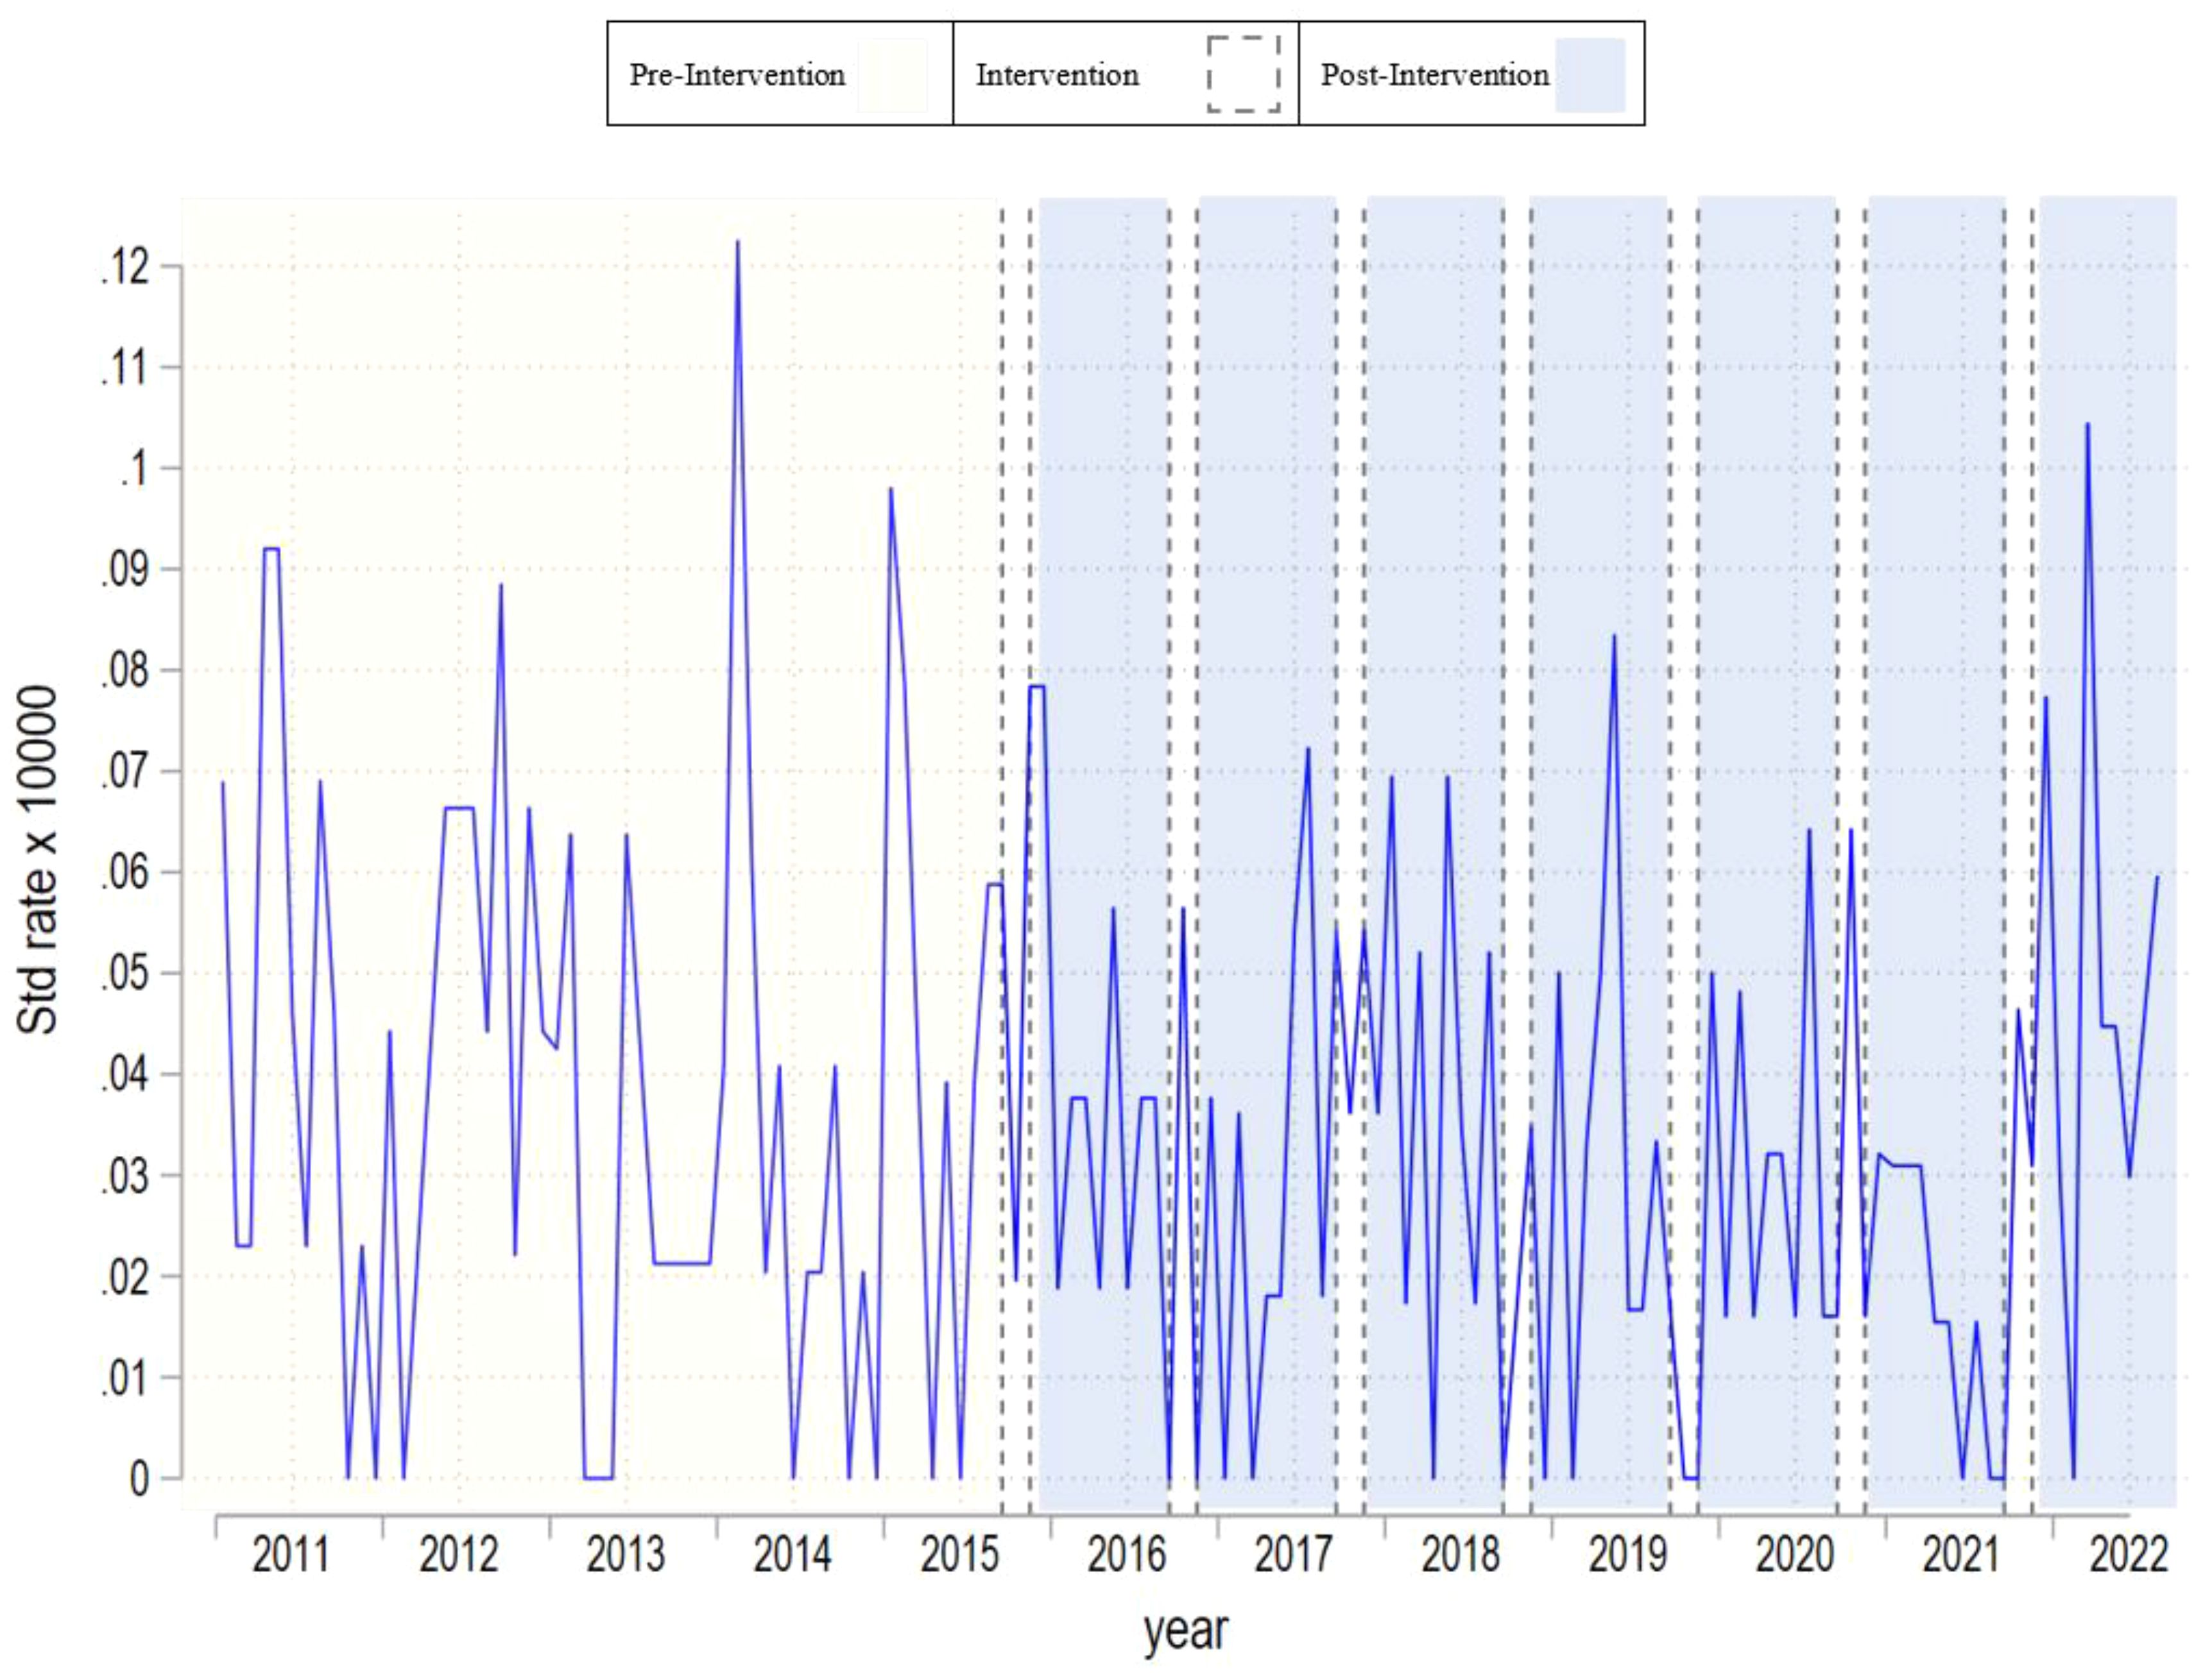Click the .05 y-axis tick label
The image size is (2212, 1676).
[x=126, y=974]
